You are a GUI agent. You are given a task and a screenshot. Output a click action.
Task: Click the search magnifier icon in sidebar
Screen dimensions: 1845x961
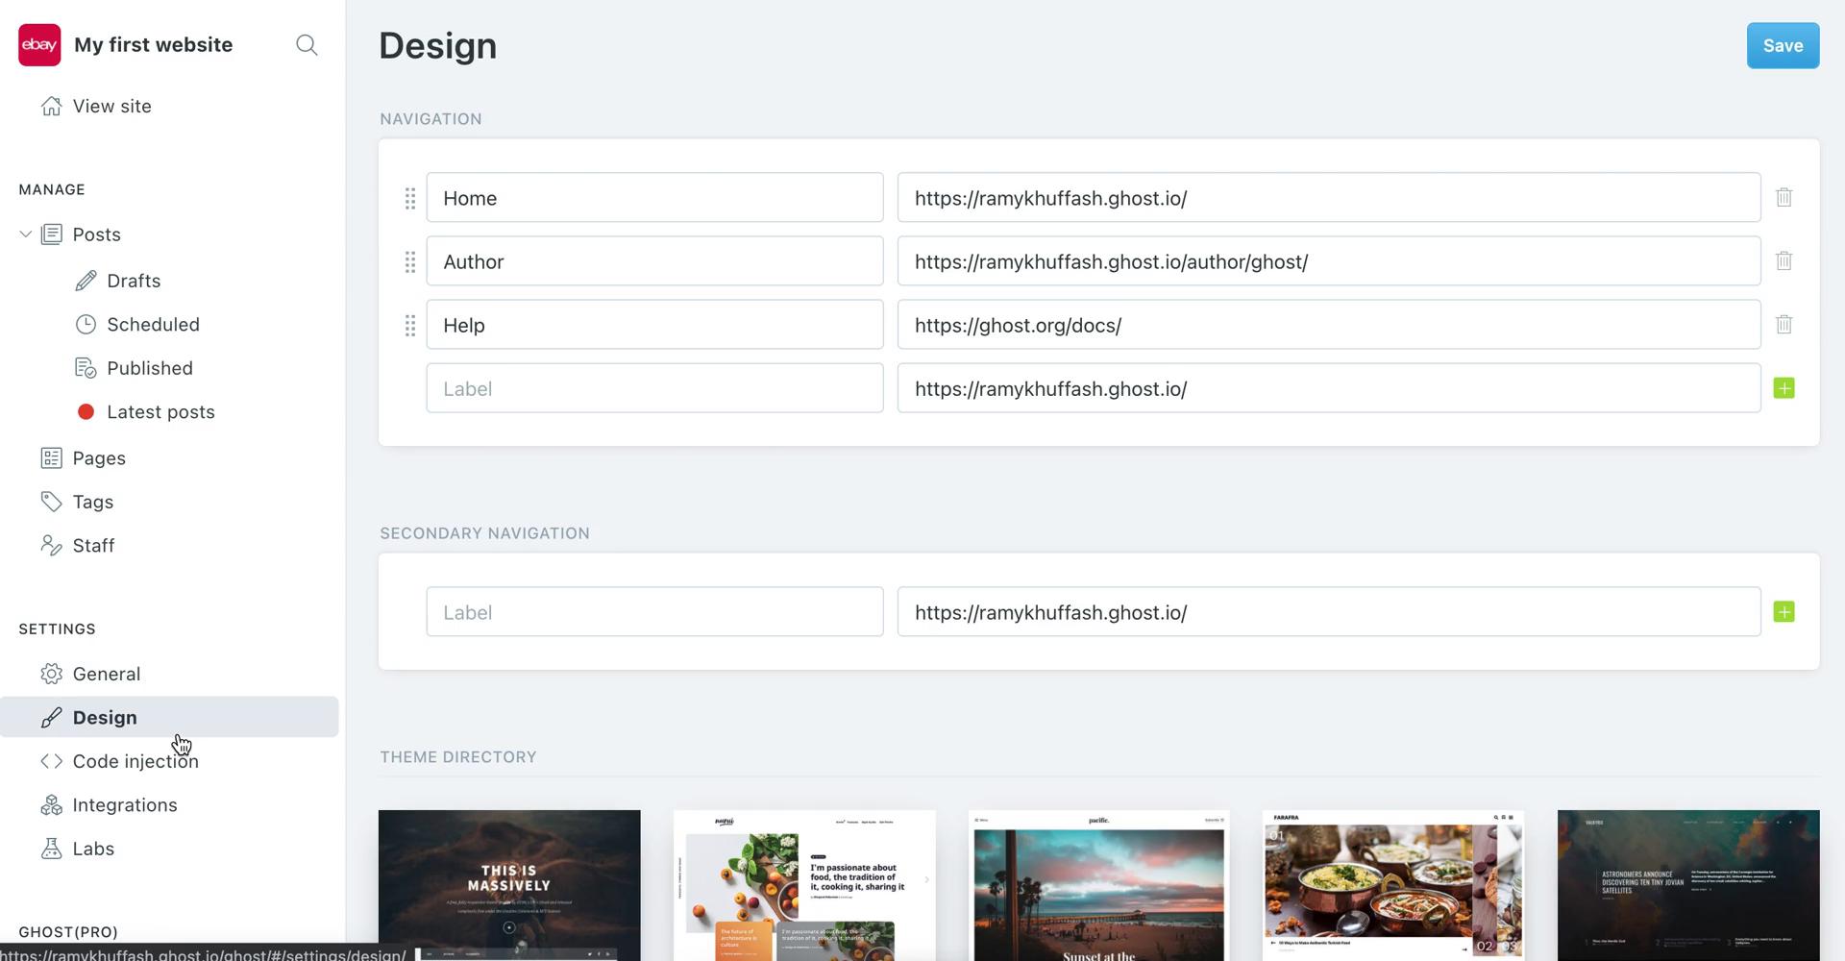307,45
